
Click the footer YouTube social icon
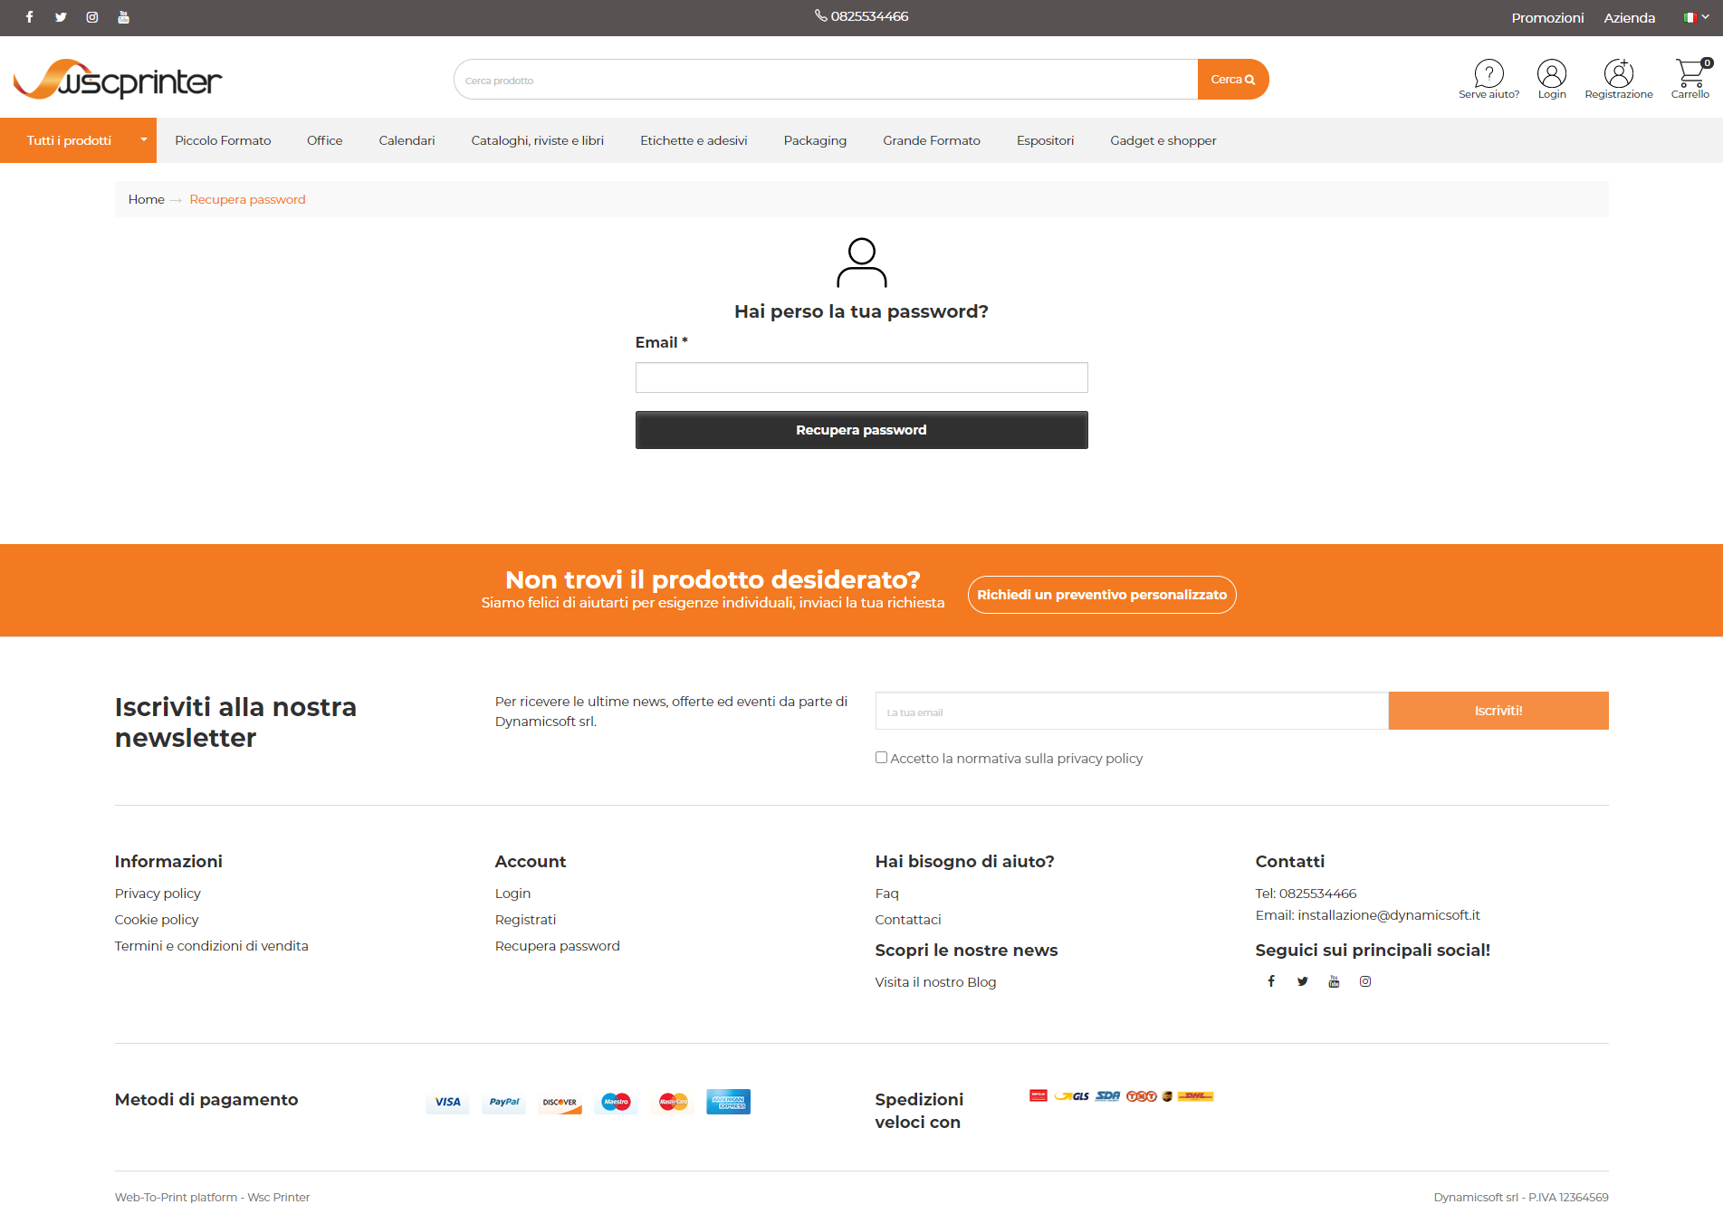coord(1334,981)
